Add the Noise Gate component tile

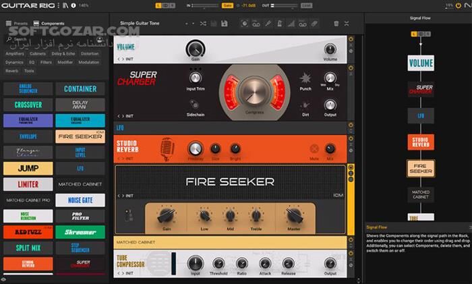point(80,200)
